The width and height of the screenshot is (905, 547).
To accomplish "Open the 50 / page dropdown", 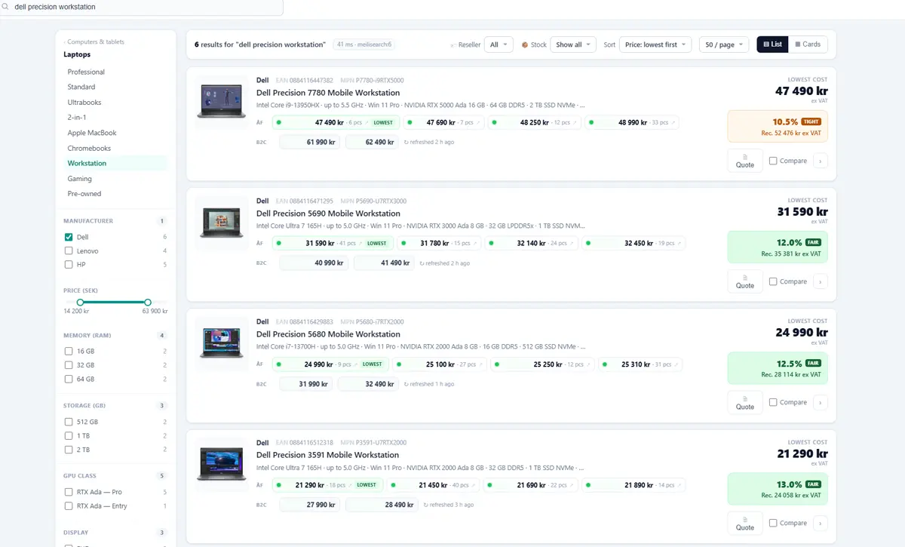I will point(724,45).
